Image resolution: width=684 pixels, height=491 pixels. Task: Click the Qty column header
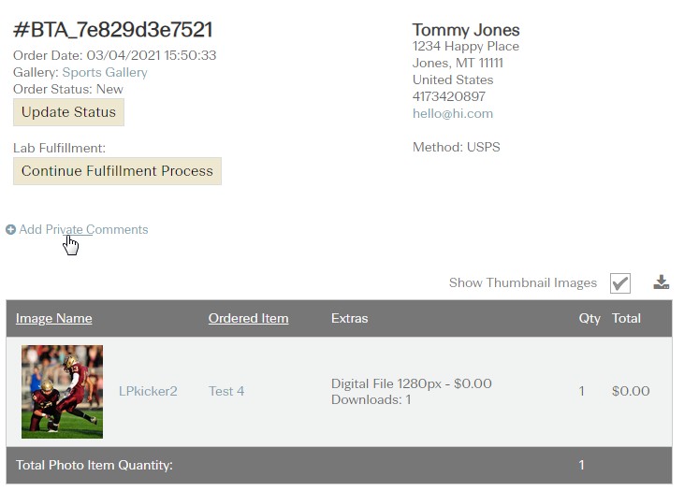tap(589, 318)
